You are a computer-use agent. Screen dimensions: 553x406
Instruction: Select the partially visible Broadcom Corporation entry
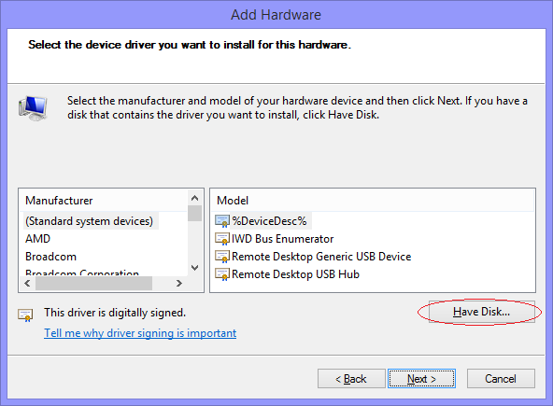pos(82,273)
